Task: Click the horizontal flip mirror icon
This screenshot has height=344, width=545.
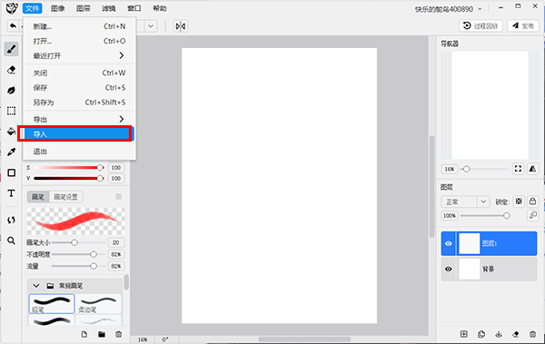Action: tap(181, 26)
